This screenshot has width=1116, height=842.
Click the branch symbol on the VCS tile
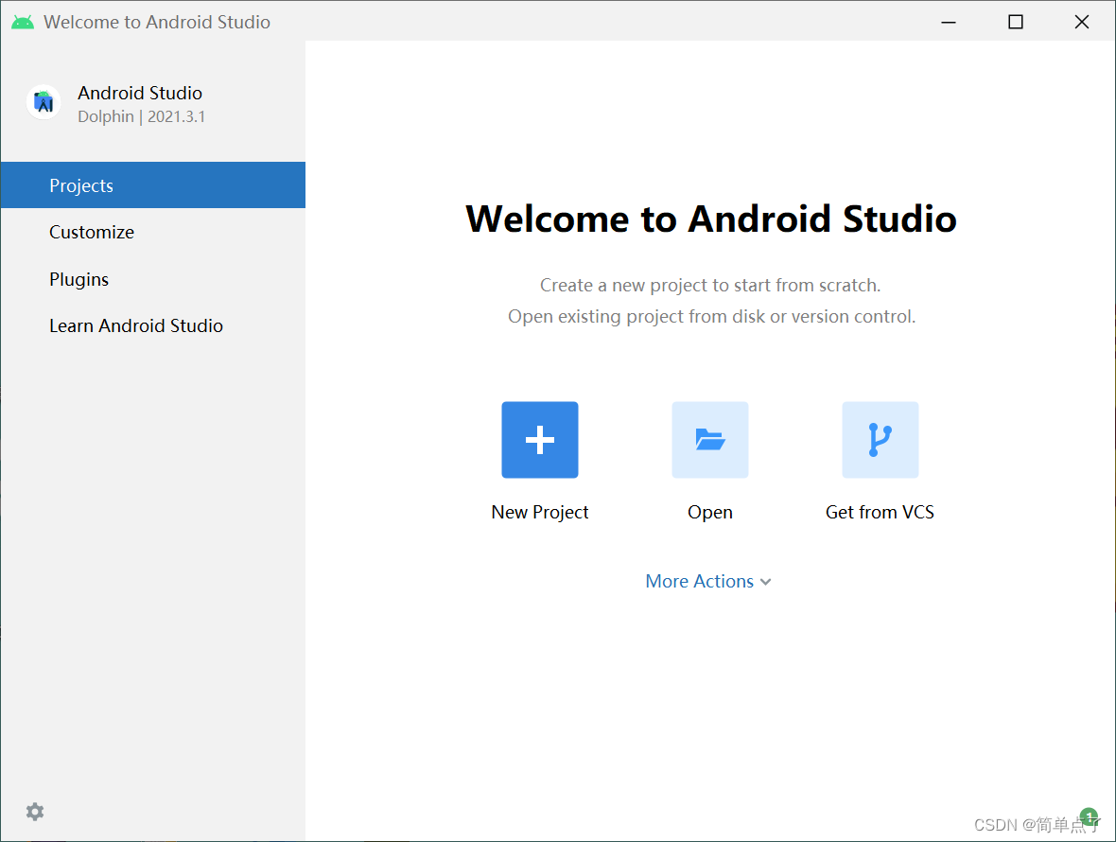coord(880,439)
